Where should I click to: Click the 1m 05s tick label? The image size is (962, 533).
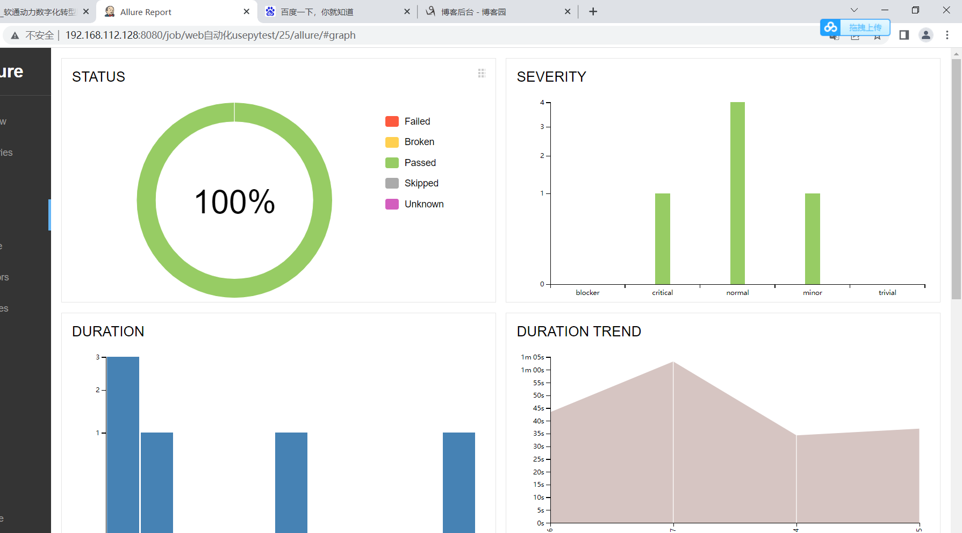(x=532, y=357)
